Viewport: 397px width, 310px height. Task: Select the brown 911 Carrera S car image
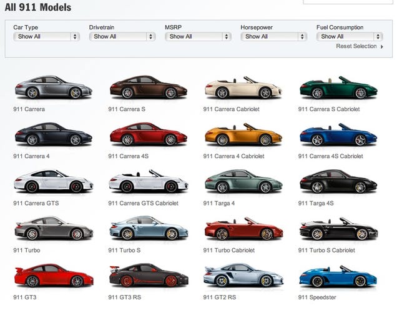point(149,87)
